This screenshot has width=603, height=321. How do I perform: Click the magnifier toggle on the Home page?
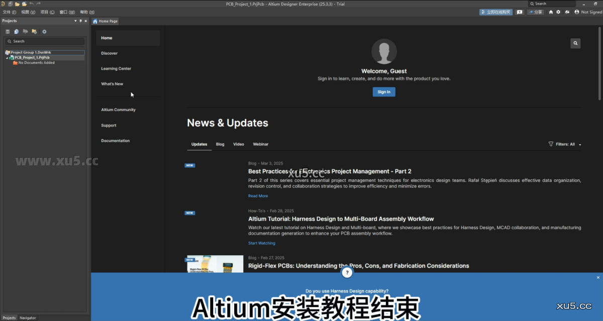tap(575, 43)
